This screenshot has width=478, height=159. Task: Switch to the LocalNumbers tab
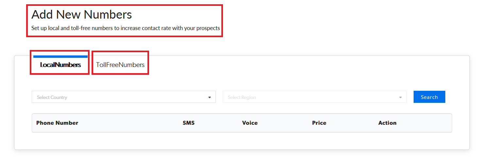pyautogui.click(x=60, y=65)
